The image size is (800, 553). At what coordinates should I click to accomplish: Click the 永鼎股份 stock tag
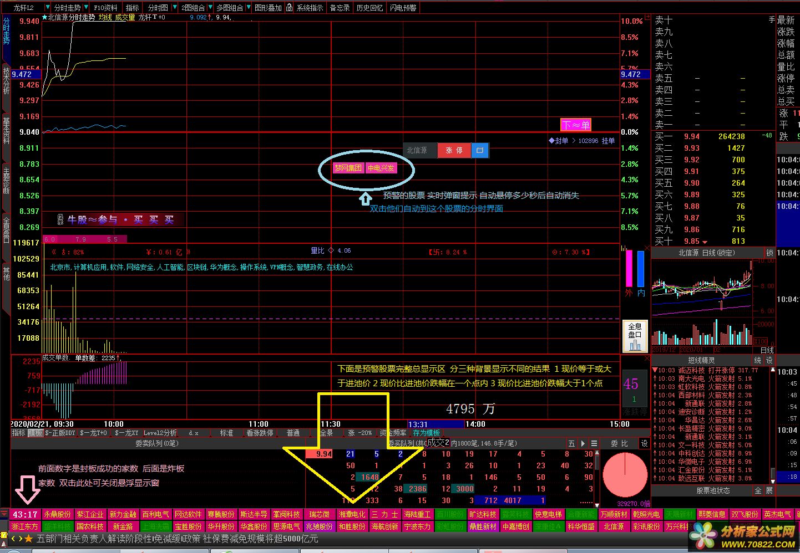coord(57,514)
